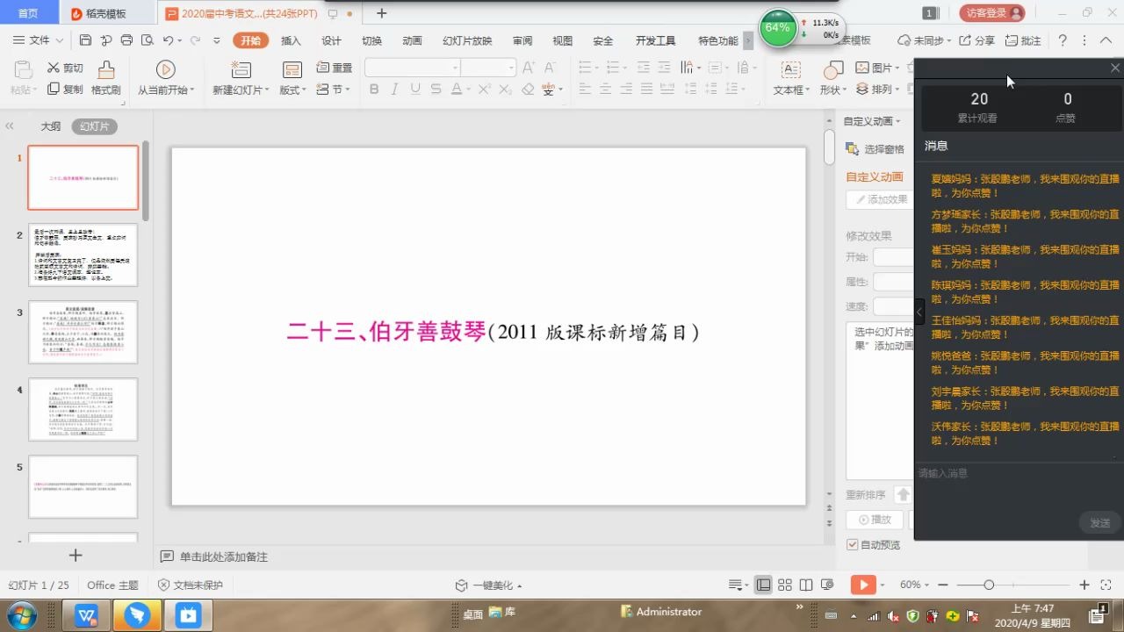The width and height of the screenshot is (1124, 632).
Task: Click the Play (播放) animation button
Action: pos(875,520)
